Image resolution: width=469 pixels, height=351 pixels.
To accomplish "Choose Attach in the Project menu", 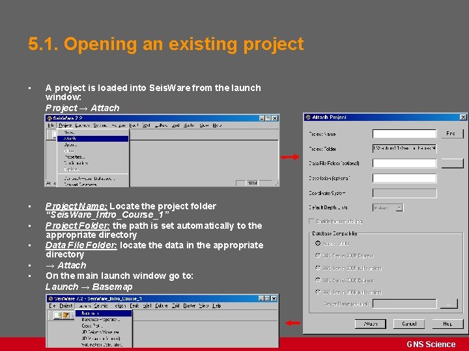I will coord(92,138).
